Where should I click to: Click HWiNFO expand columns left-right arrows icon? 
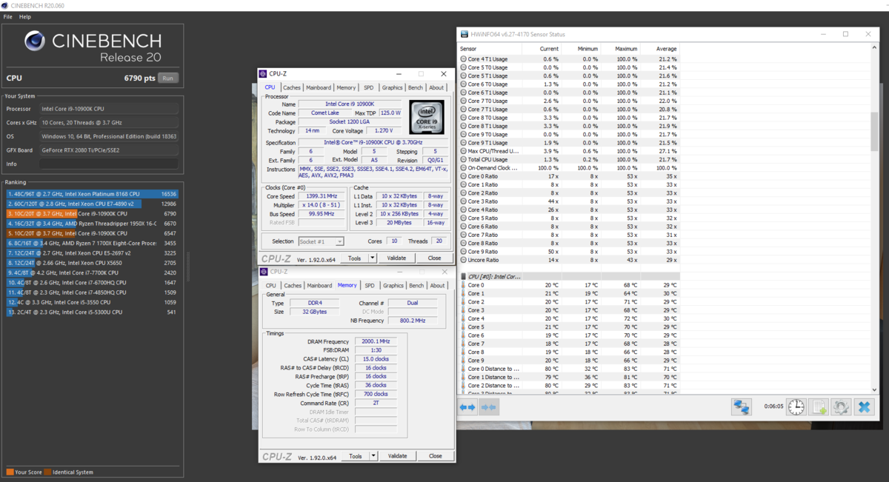(467, 407)
